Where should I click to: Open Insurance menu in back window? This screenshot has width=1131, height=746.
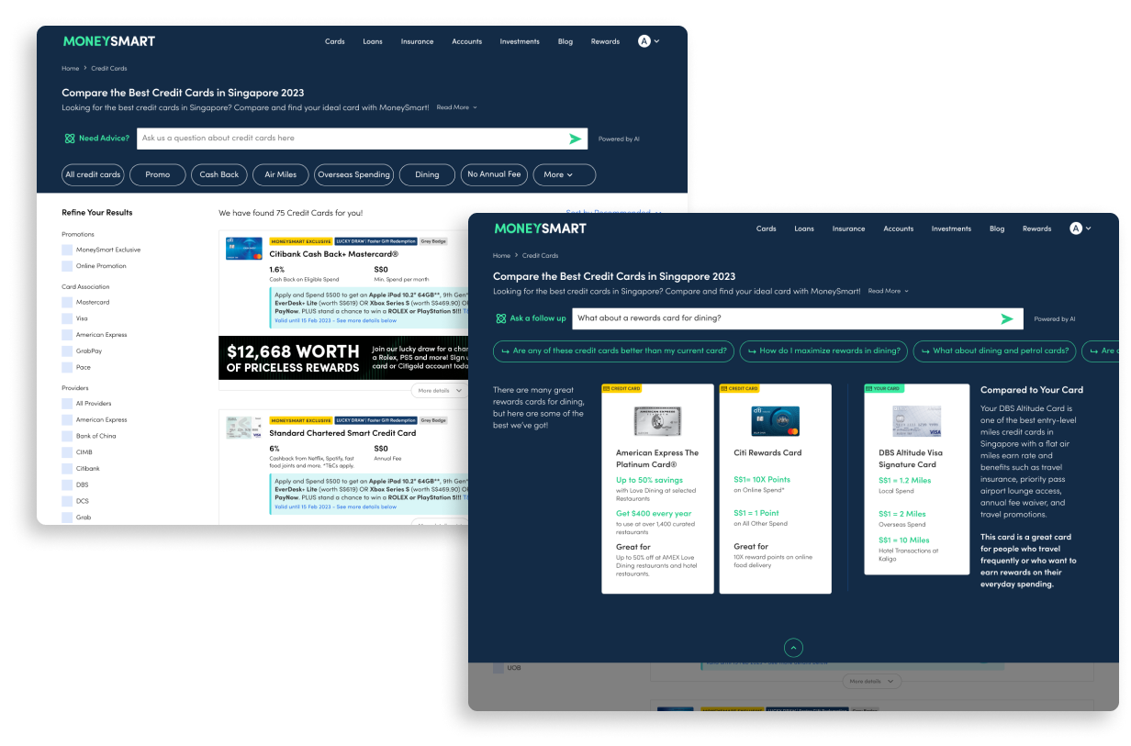pyautogui.click(x=417, y=41)
